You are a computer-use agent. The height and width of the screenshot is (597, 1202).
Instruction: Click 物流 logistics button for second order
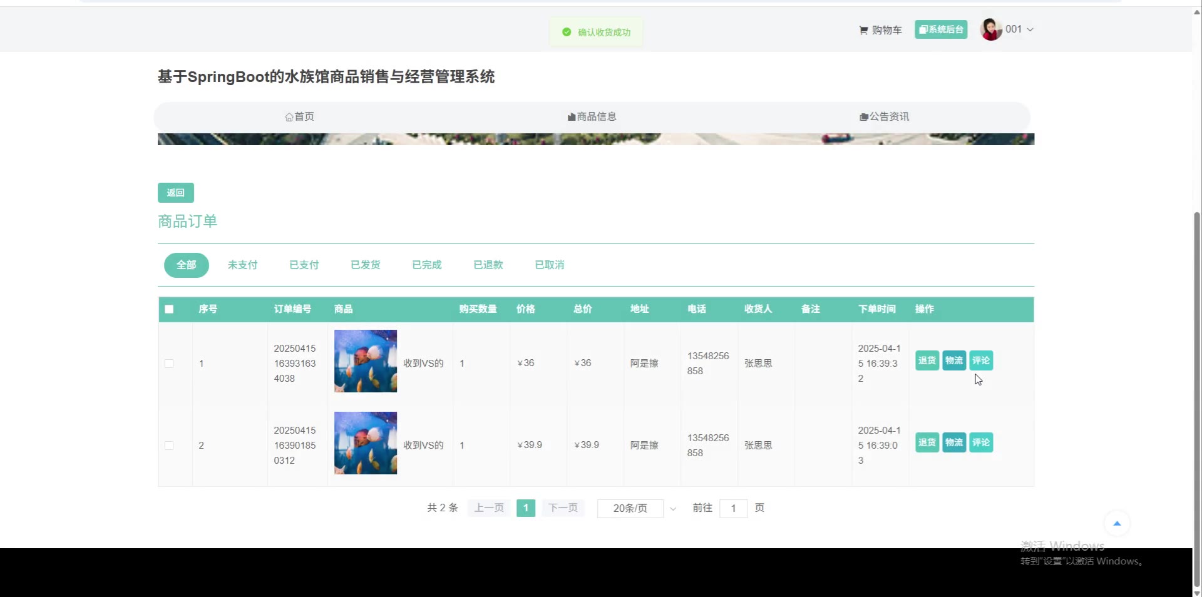[x=953, y=443]
